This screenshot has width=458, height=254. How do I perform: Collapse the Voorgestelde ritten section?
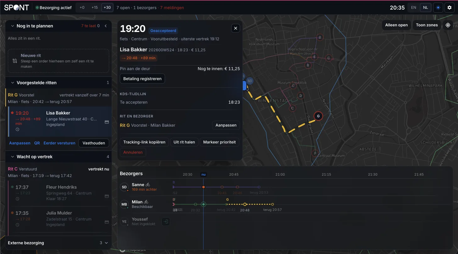pyautogui.click(x=13, y=83)
